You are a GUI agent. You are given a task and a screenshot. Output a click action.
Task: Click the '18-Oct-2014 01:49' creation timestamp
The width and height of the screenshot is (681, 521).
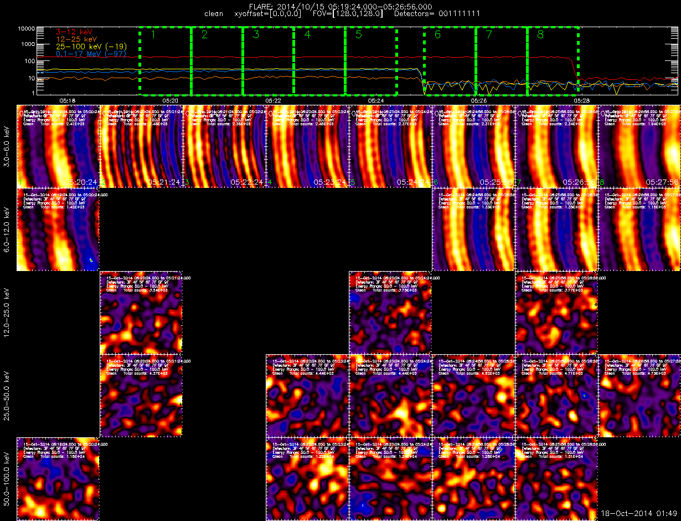tap(639, 515)
